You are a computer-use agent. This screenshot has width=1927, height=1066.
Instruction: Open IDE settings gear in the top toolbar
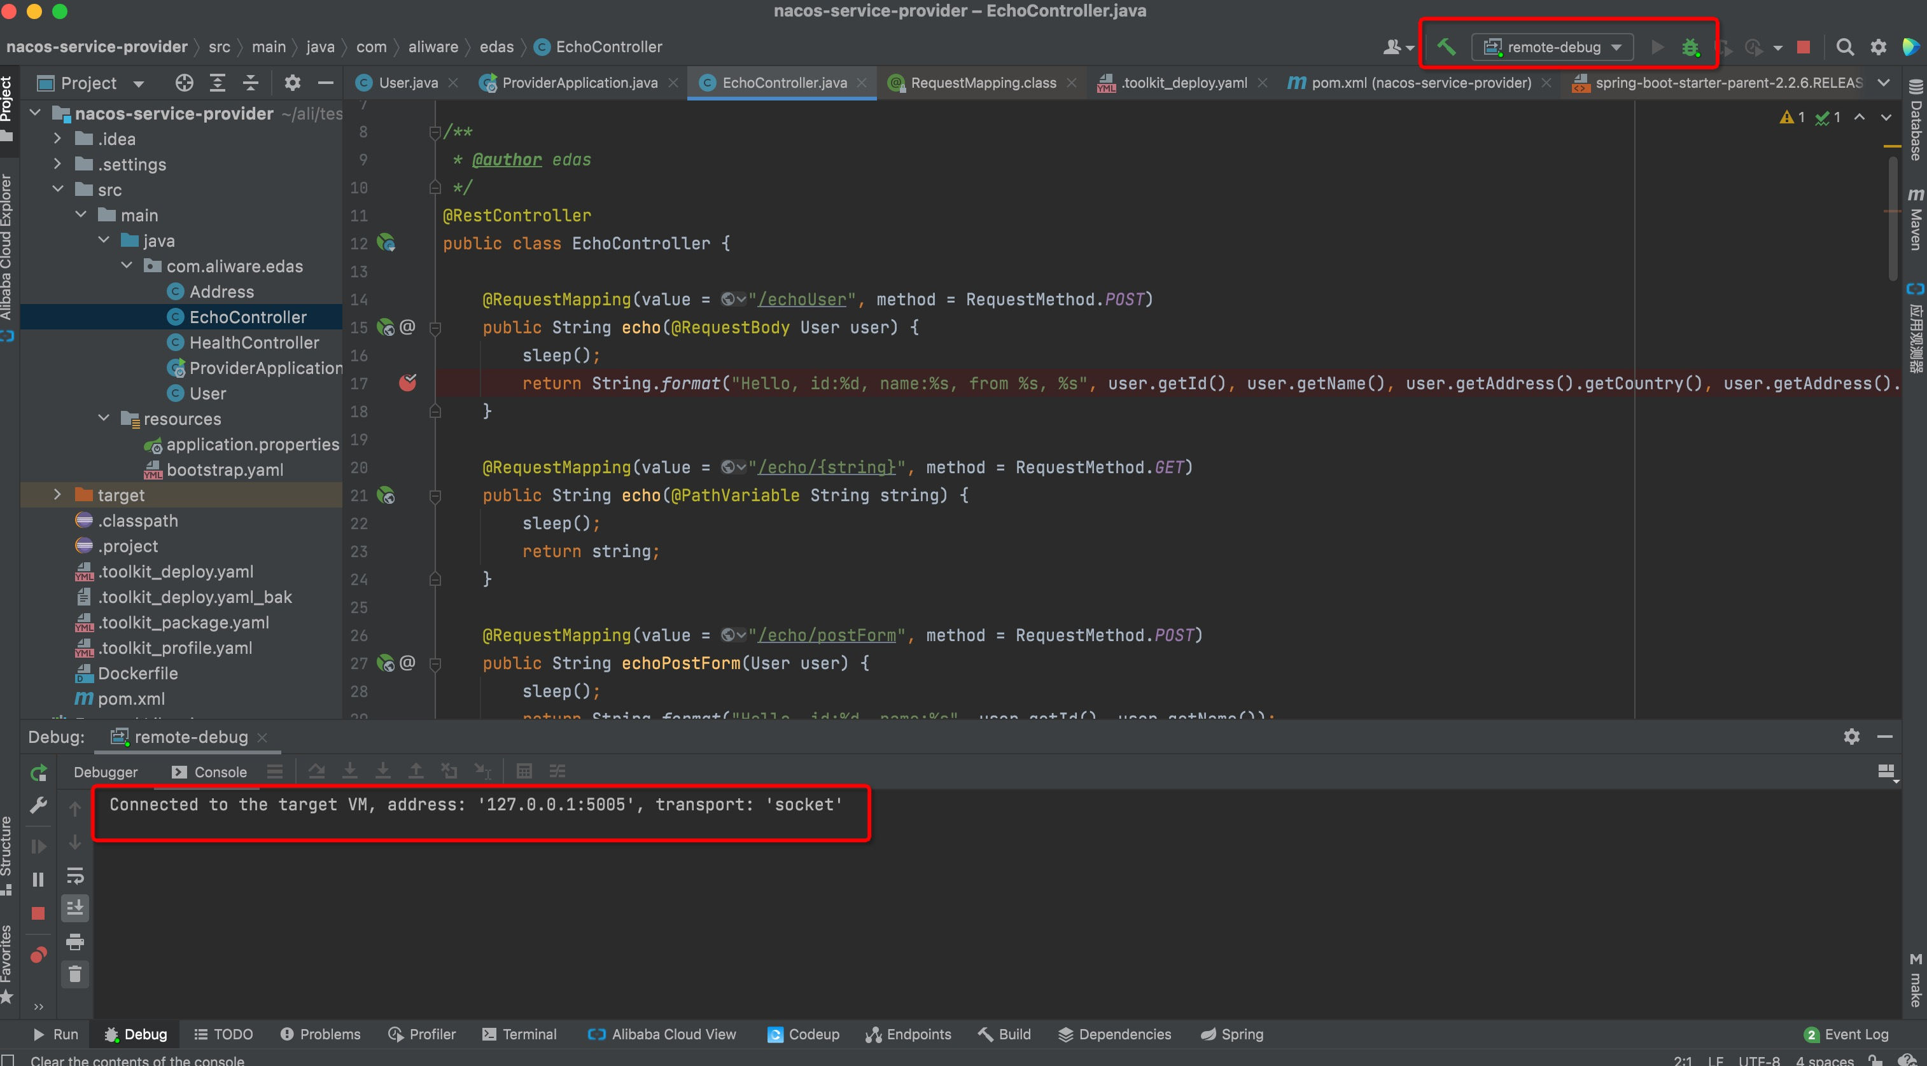pyautogui.click(x=1879, y=47)
